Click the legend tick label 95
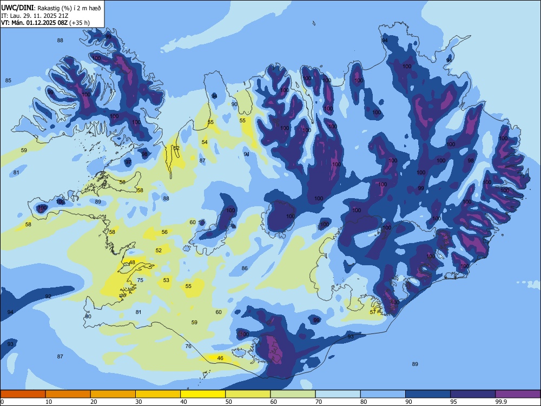 click(x=453, y=402)
